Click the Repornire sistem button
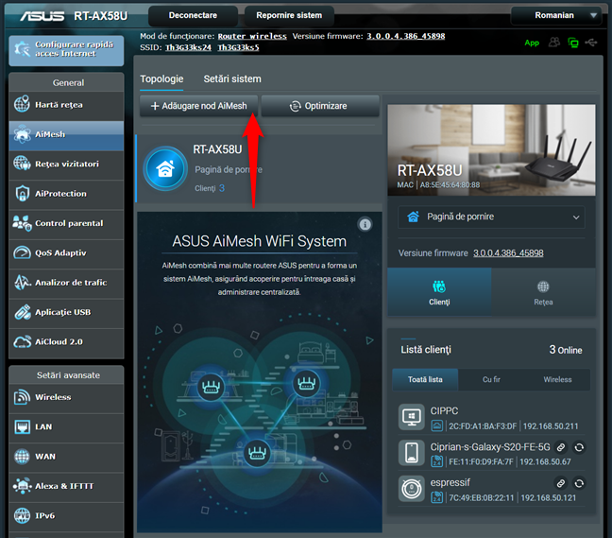This screenshot has height=538, width=612. [289, 16]
